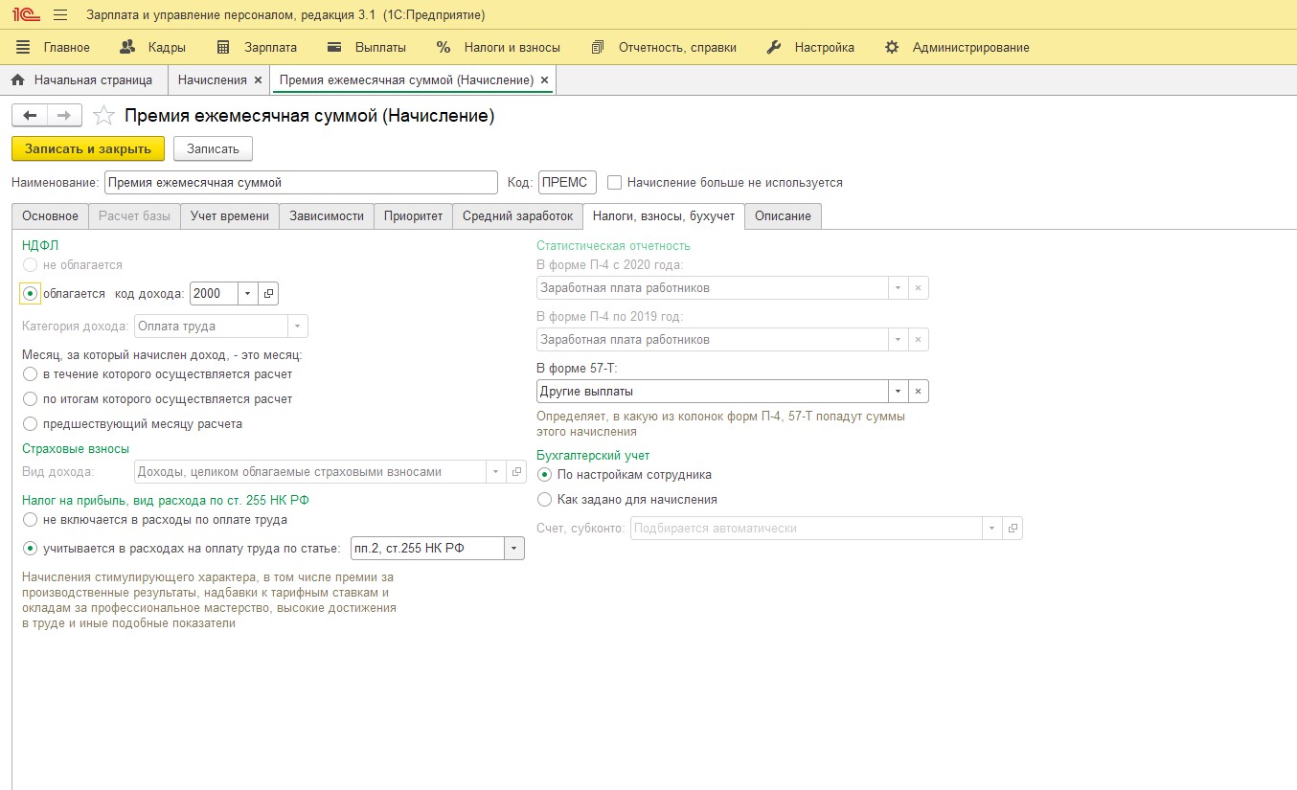Select 'по итогам которого осуществляется расчет'
This screenshot has width=1297, height=790.
tap(31, 399)
